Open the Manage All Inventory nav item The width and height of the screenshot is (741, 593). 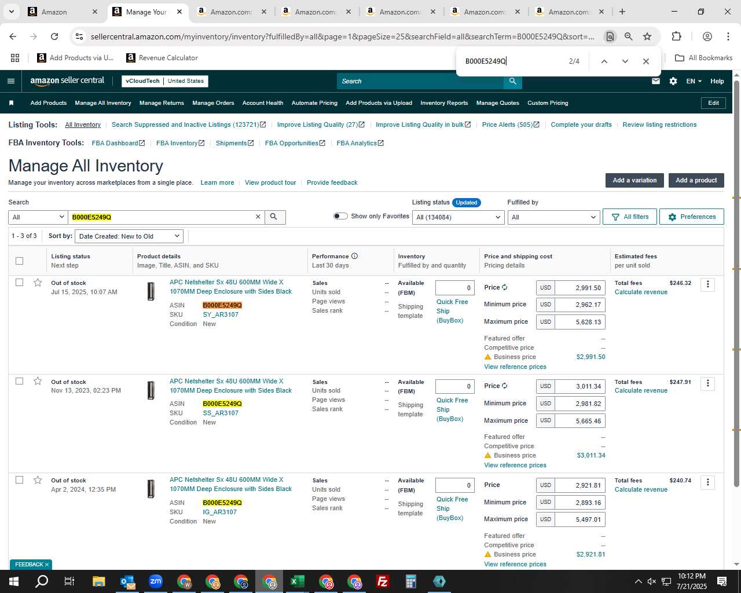[103, 103]
